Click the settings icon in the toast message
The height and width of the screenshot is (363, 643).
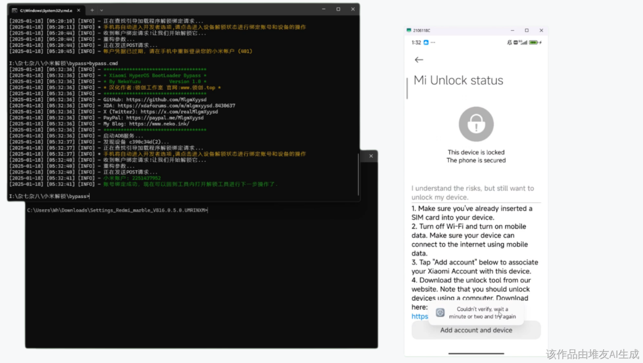click(x=440, y=312)
